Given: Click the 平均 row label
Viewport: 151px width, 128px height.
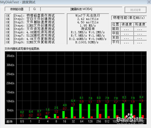Looking at the screenshot, I should tap(116, 42).
